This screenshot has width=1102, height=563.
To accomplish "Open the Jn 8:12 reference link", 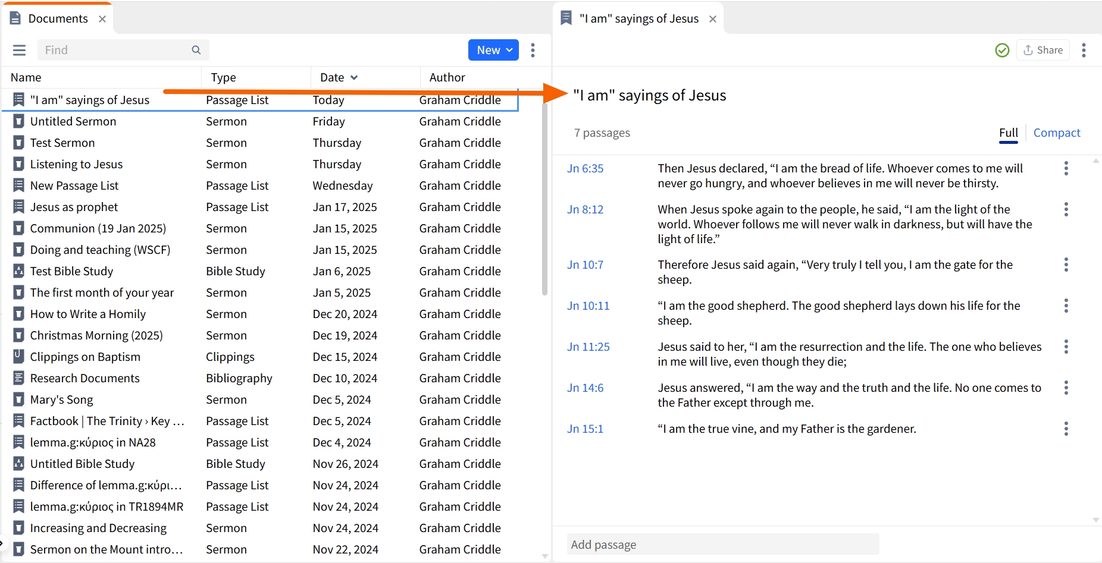I will click(585, 209).
